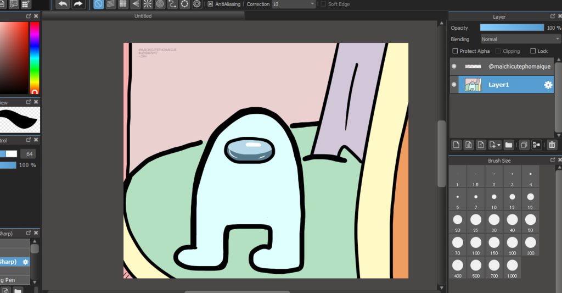This screenshot has height=293, width=562.
Task: Click the Undo arrow in the toolbar
Action: tap(63, 4)
